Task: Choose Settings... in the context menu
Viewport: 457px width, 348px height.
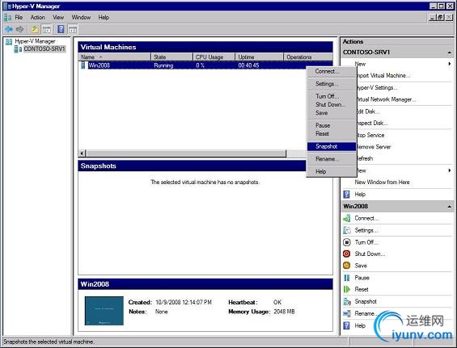Action: 332,84
